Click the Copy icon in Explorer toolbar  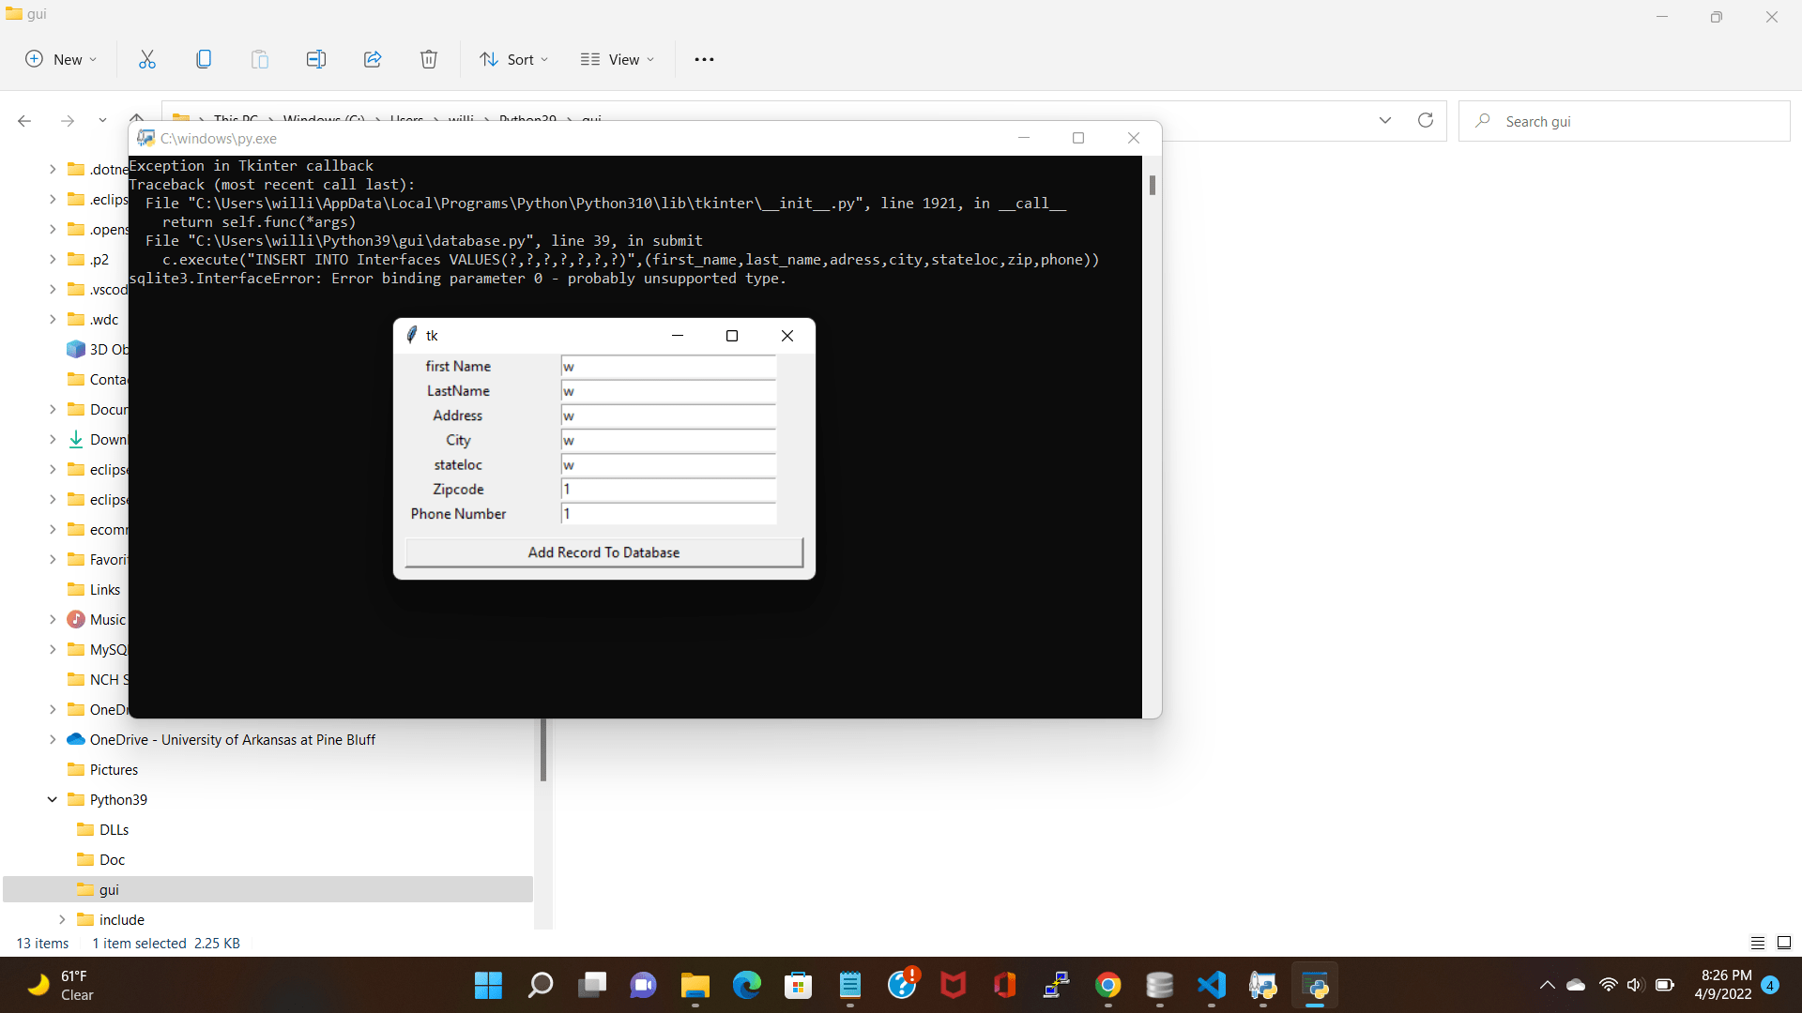click(204, 59)
